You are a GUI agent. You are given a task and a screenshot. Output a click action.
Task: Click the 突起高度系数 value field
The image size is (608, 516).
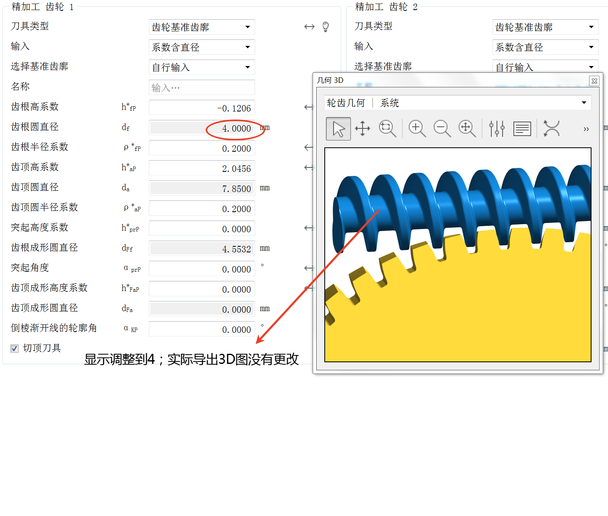202,228
